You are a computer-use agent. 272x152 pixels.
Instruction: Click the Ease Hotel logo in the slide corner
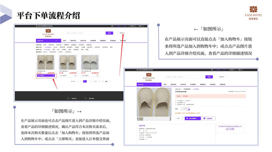(253, 13)
